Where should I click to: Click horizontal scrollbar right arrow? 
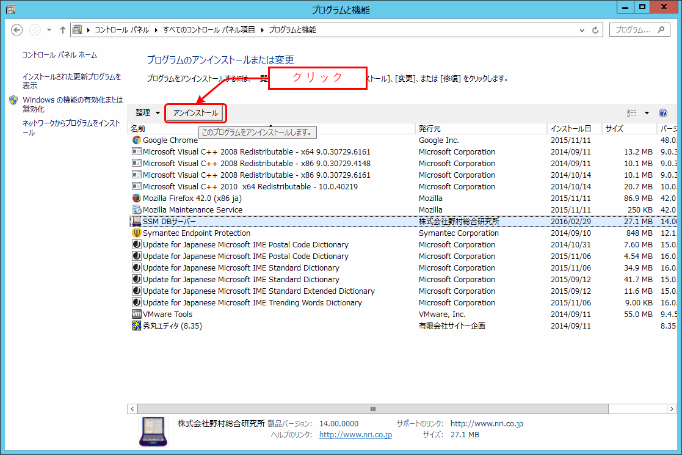click(x=672, y=409)
